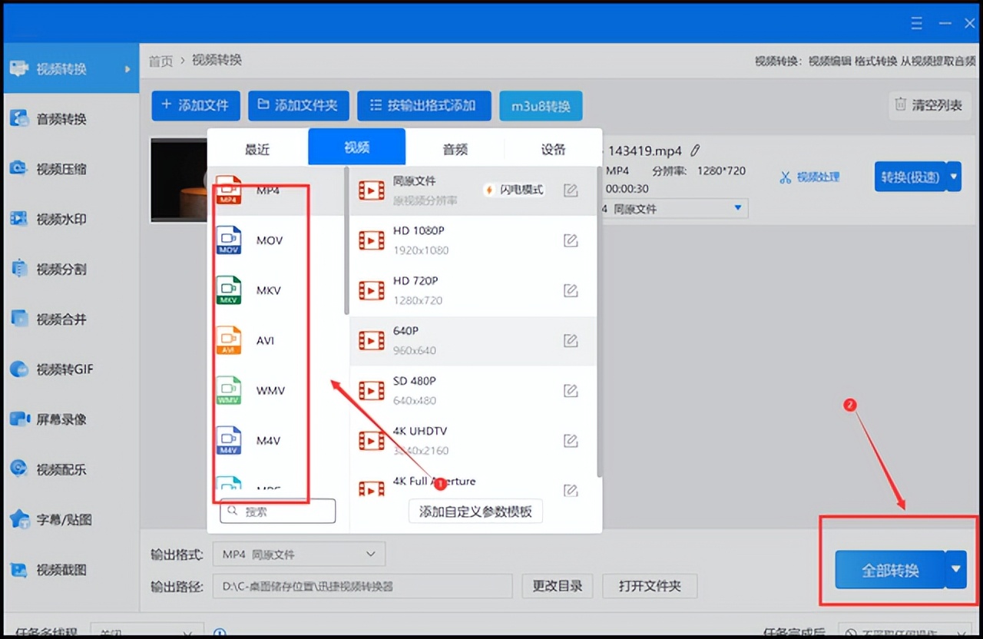Click the 更改目录 button
Viewport: 983px width, 639px height.
pos(558,585)
